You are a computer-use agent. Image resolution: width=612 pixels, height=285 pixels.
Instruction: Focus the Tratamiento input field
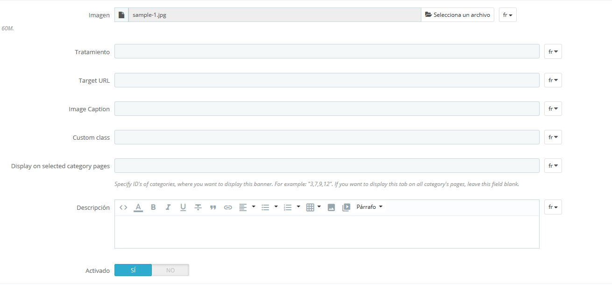coord(327,51)
